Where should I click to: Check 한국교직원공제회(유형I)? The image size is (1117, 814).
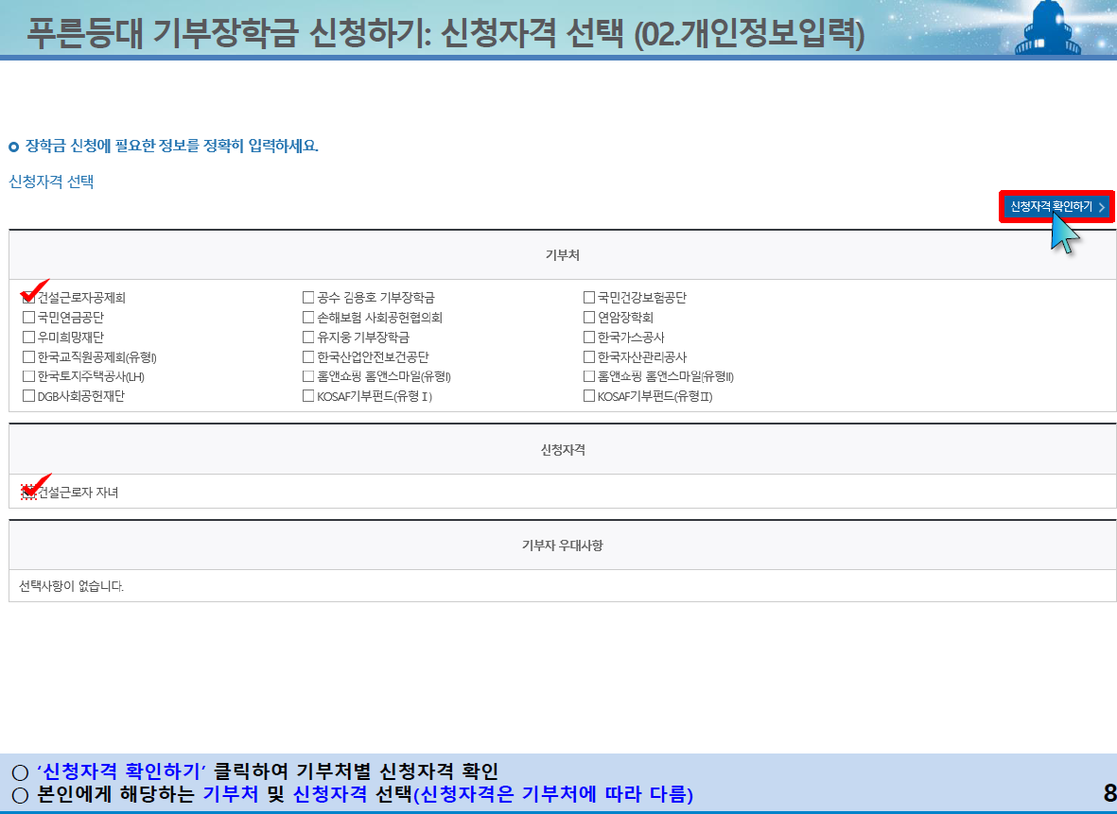coord(26,356)
